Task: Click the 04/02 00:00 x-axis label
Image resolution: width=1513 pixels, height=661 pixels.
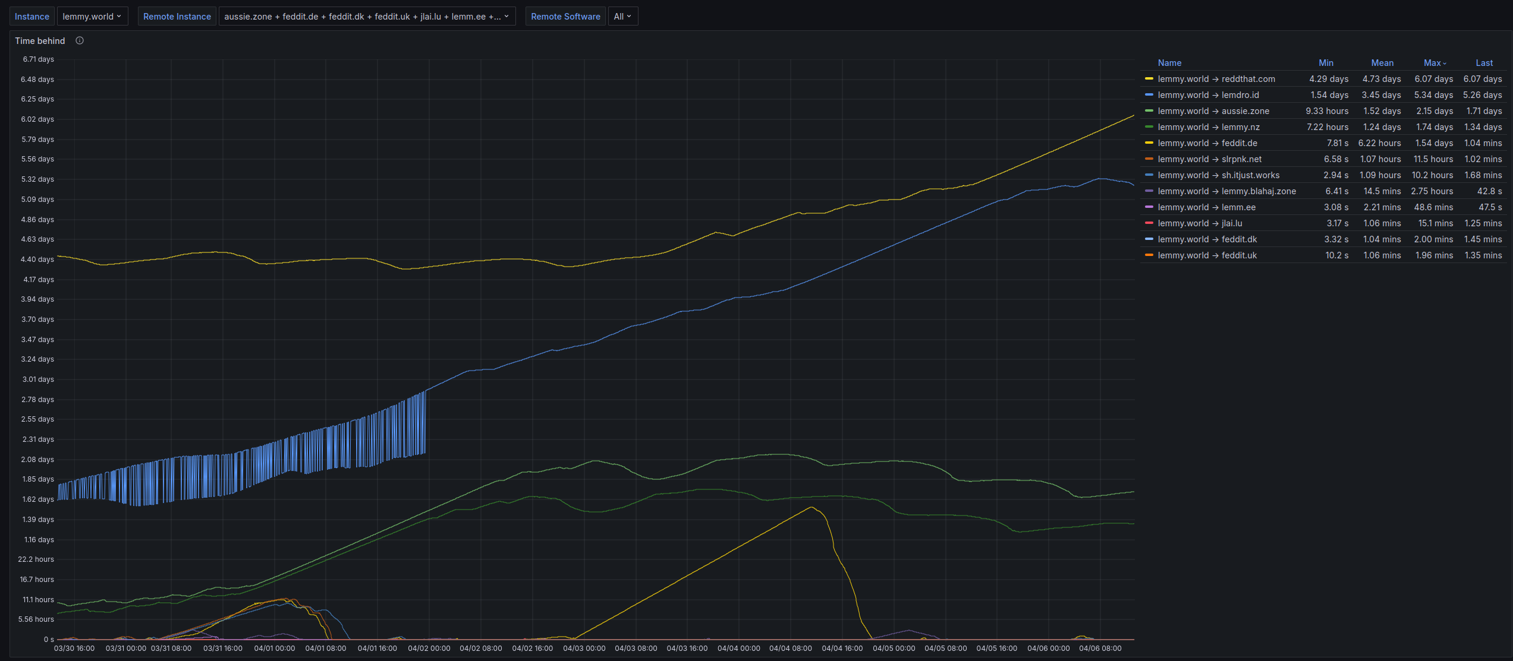Action: pos(429,649)
